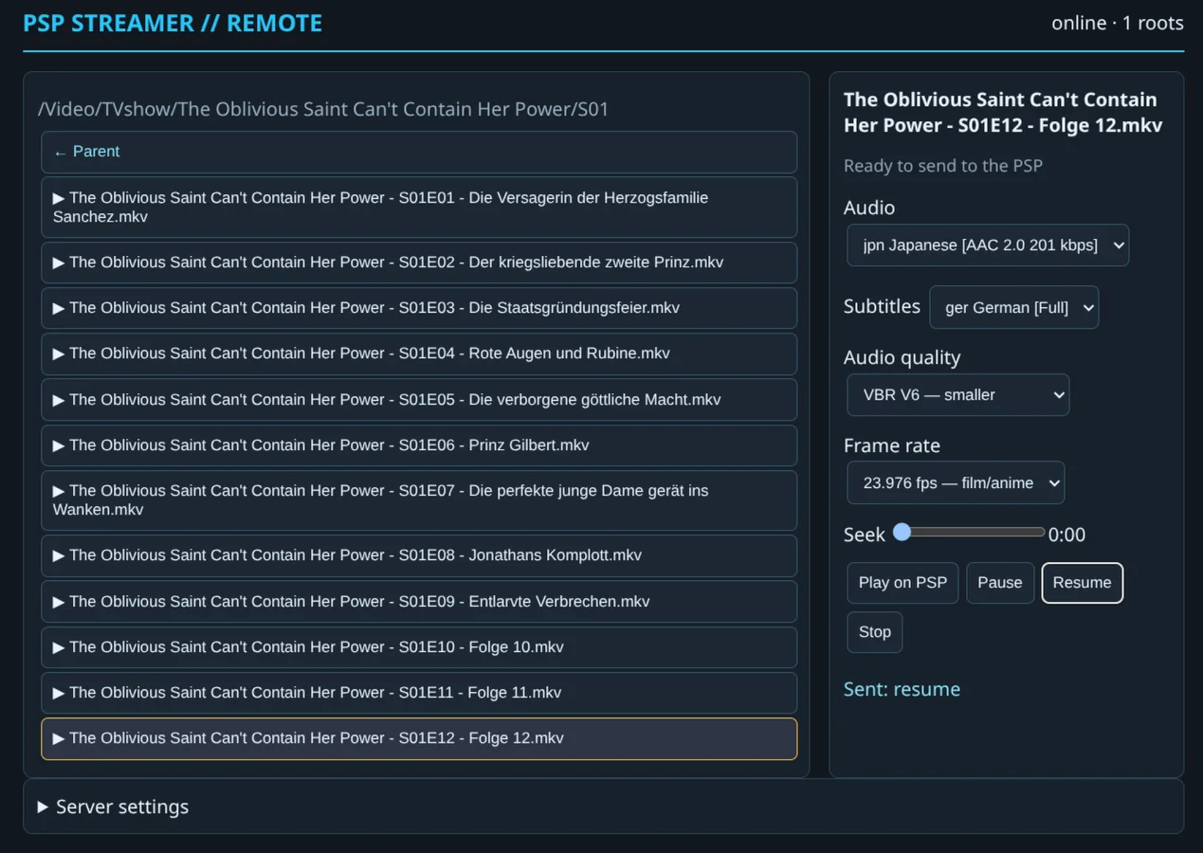Open episode S01E01 Die Versagerin der Herzogsfamilie Sanchez
The image size is (1203, 853).
(419, 208)
